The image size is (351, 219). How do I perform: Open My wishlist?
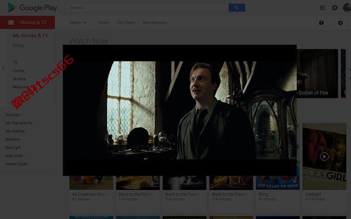point(15,131)
